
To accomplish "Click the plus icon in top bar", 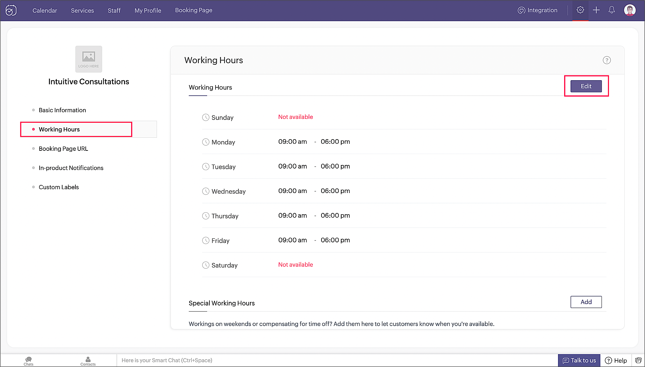I will click(x=596, y=10).
